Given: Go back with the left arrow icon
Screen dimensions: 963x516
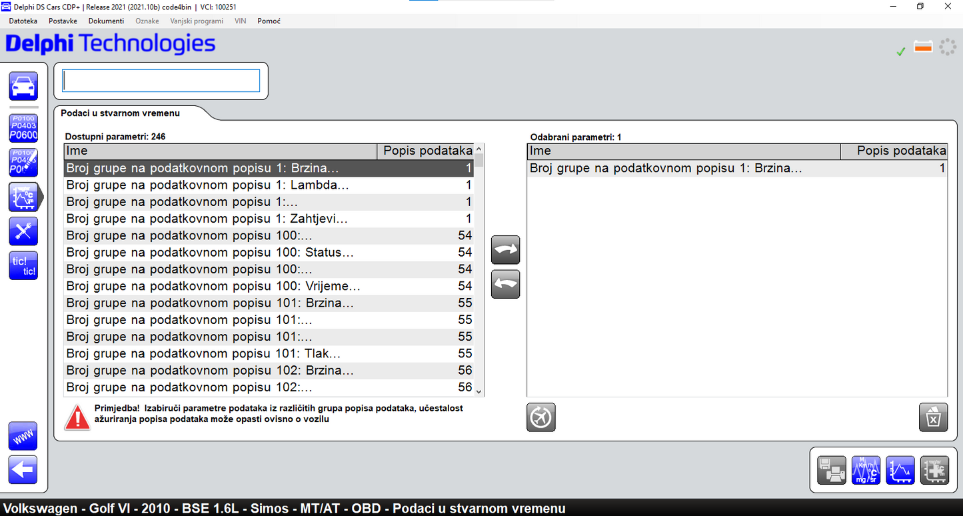Looking at the screenshot, I should (x=23, y=470).
